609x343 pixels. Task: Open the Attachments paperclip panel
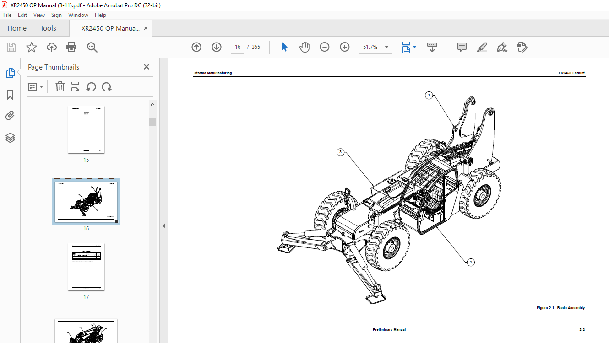coord(10,116)
